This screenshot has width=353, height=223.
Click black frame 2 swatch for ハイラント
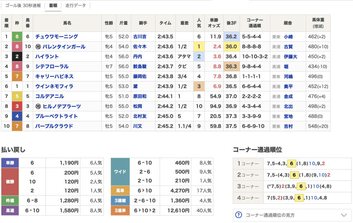point(17,57)
